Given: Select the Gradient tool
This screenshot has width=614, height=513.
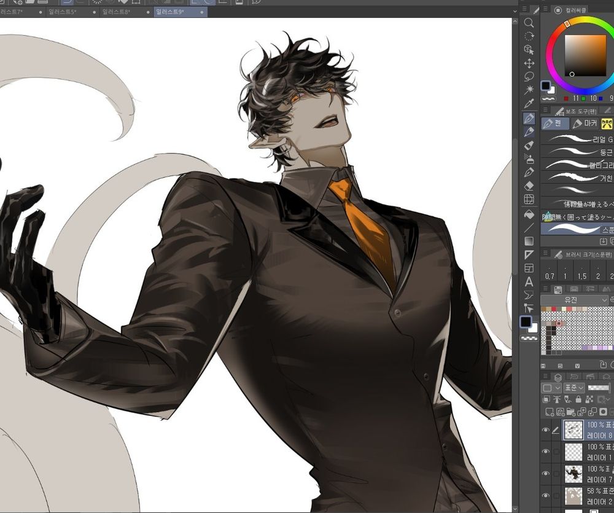Looking at the screenshot, I should coord(529,241).
